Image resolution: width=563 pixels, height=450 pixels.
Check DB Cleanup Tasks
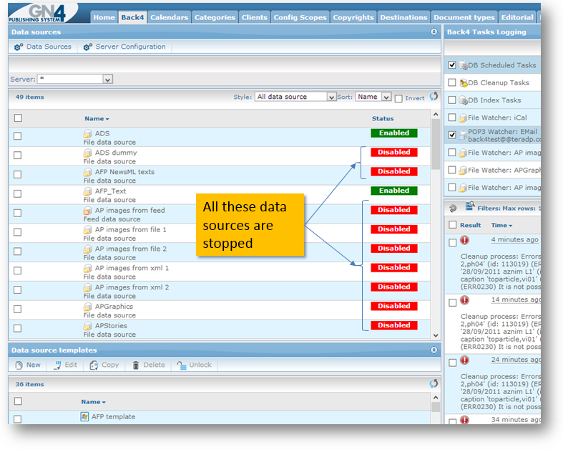pos(452,82)
